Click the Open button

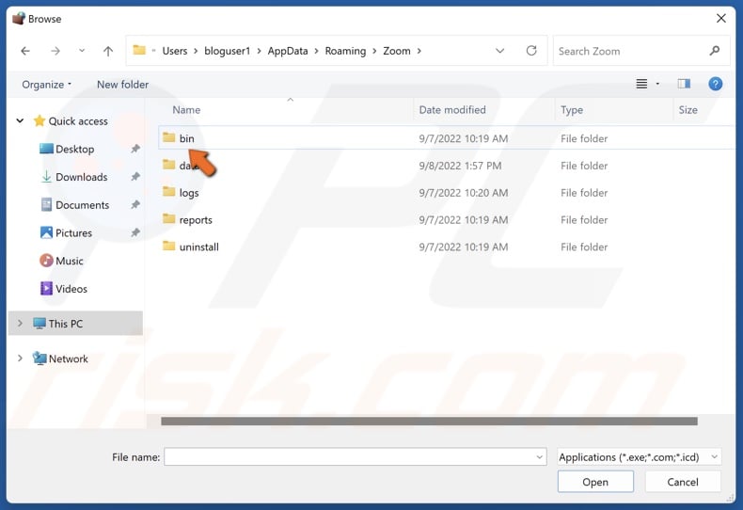click(x=594, y=482)
